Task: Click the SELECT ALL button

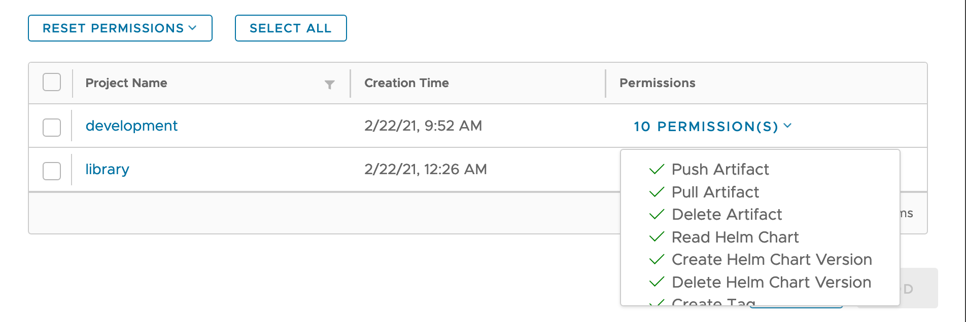Action: pos(291,28)
